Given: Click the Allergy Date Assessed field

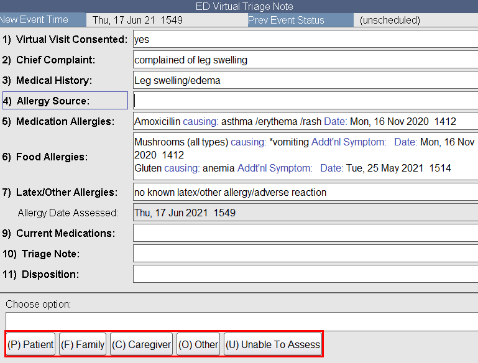Looking at the screenshot, I should pos(305,213).
